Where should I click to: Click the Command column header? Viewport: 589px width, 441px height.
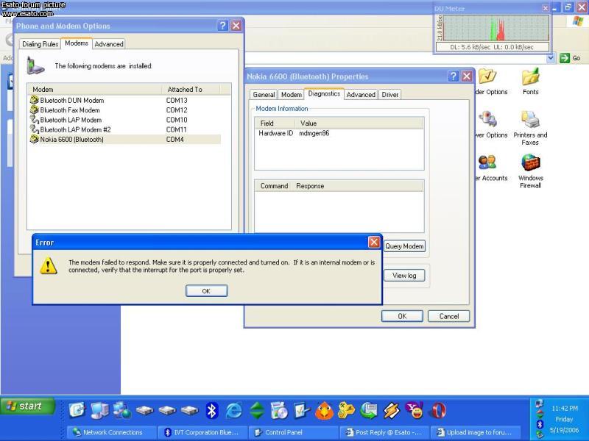click(x=272, y=186)
